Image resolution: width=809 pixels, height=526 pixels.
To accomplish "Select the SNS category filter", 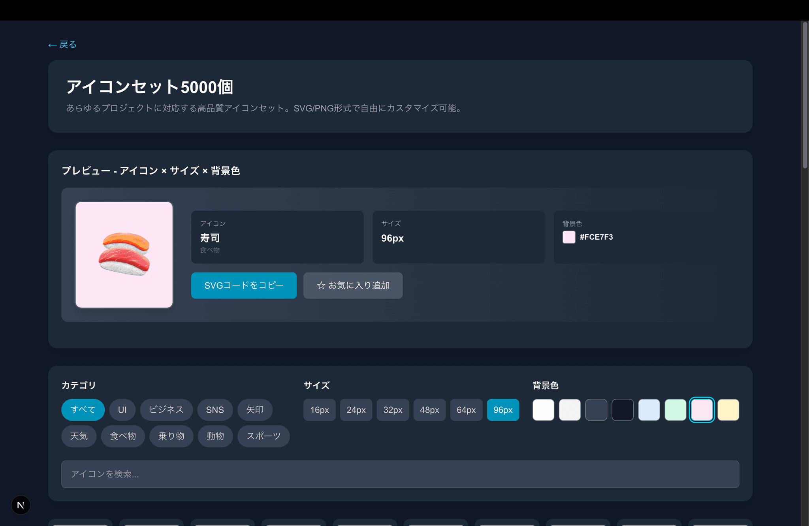I will (215, 410).
